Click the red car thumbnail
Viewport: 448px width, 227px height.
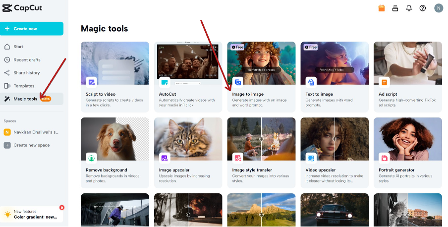[335, 210]
